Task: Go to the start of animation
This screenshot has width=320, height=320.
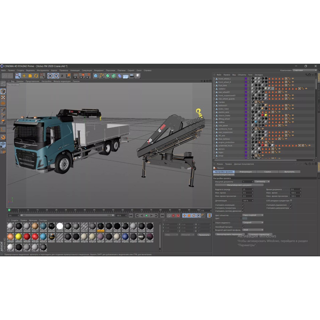Action: pyautogui.click(x=131, y=215)
